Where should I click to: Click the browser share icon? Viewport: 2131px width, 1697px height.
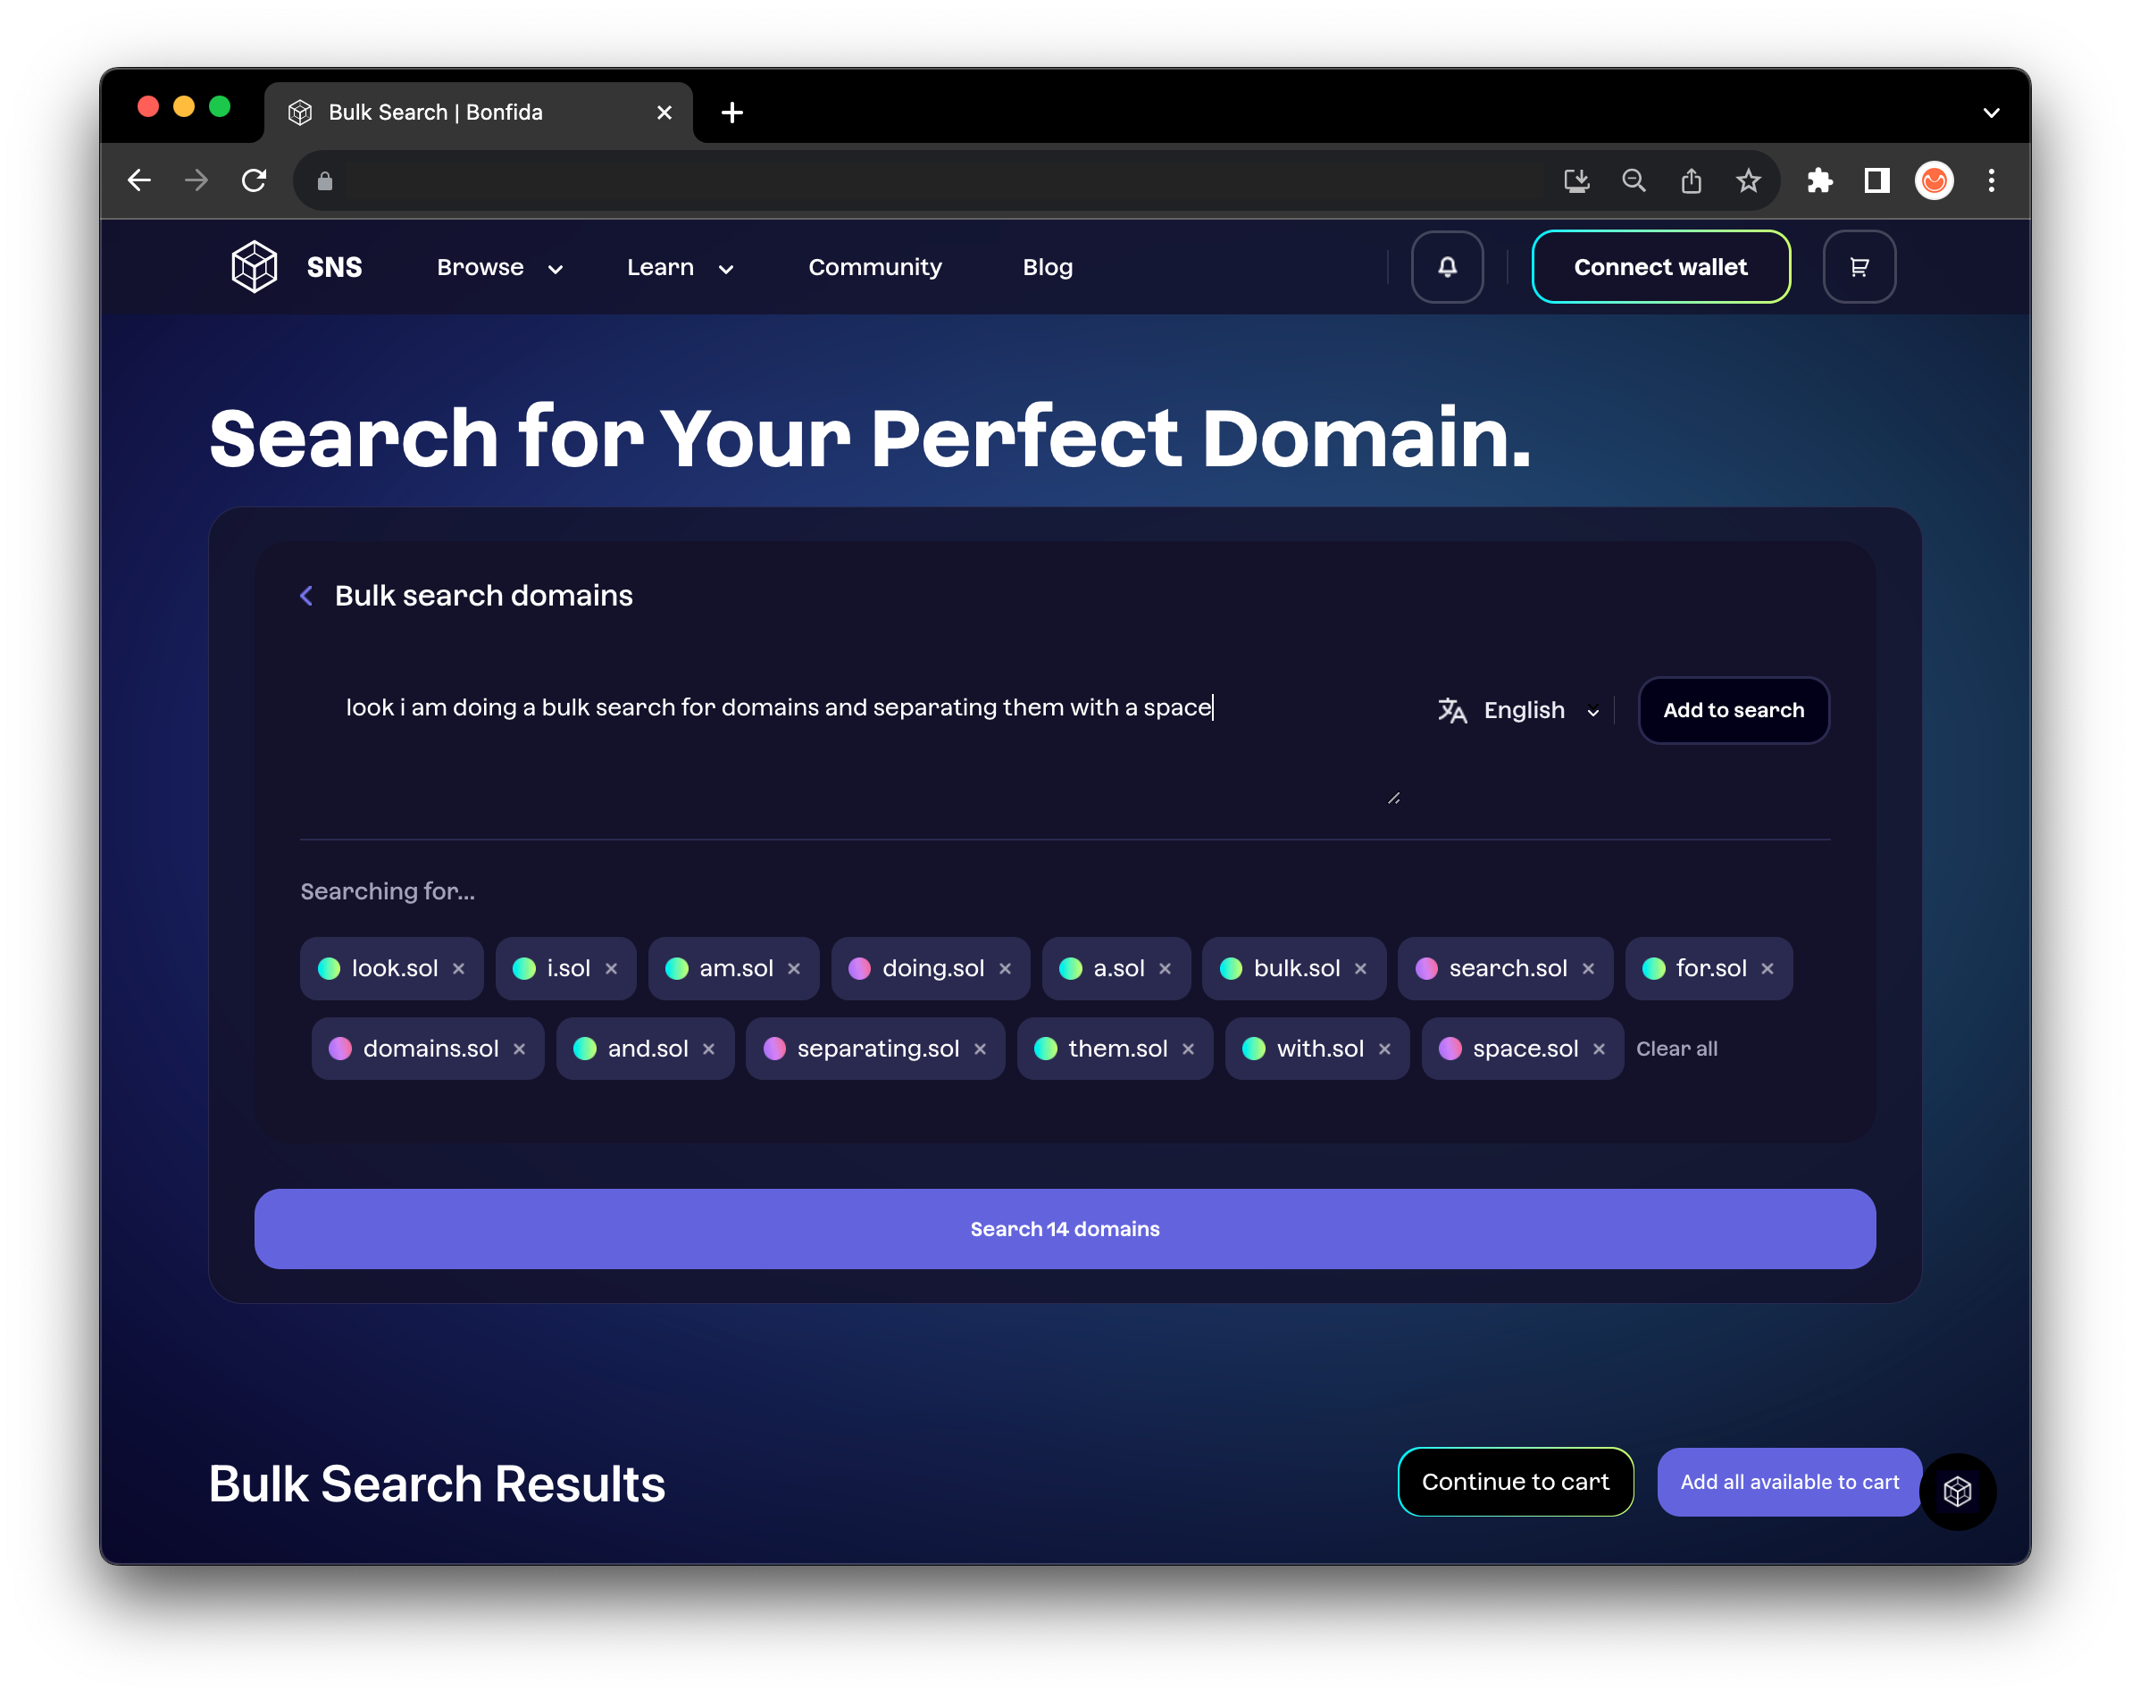coord(1690,181)
